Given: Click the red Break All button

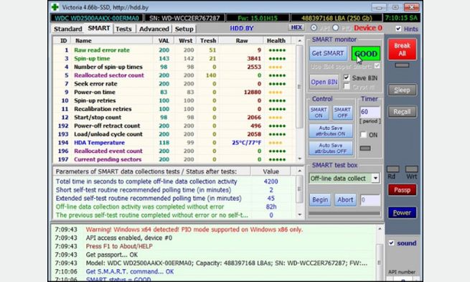Looking at the screenshot, I should 402,50.
